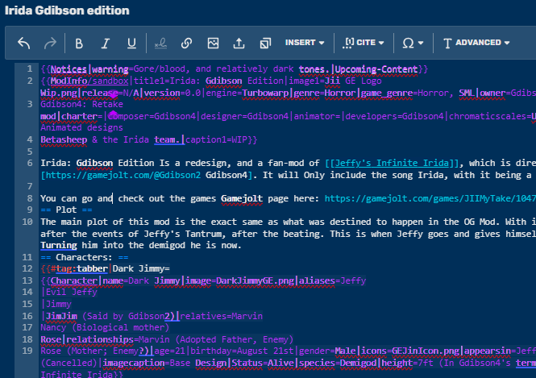Toggle italic formatting

(x=106, y=43)
